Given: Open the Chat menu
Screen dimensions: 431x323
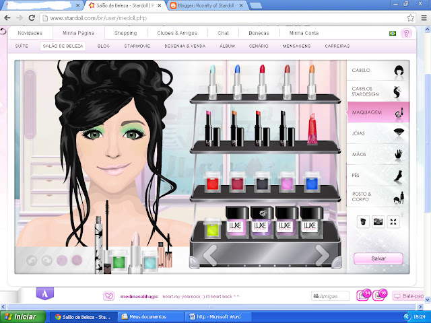Looking at the screenshot, I should click(x=223, y=33).
